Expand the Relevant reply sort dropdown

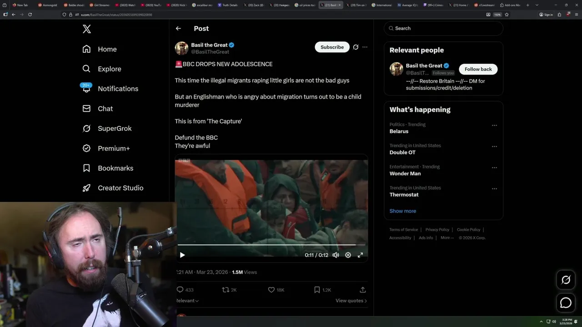[x=187, y=301]
